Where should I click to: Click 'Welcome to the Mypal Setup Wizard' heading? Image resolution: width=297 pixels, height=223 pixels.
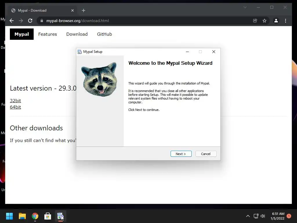pyautogui.click(x=170, y=63)
